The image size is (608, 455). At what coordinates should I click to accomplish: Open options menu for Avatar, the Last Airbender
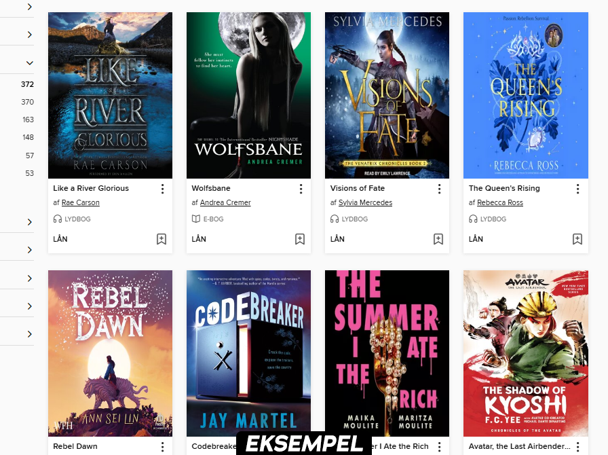coord(577,447)
